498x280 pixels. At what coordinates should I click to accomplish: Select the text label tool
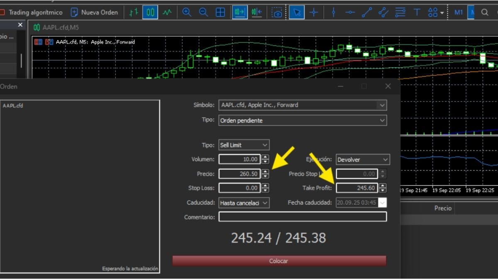pyautogui.click(x=417, y=12)
